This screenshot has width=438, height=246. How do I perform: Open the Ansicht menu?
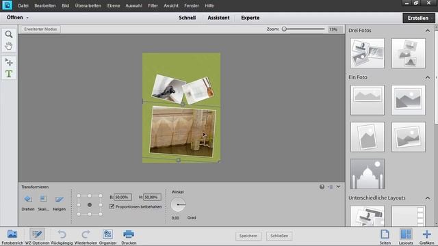tap(171, 5)
